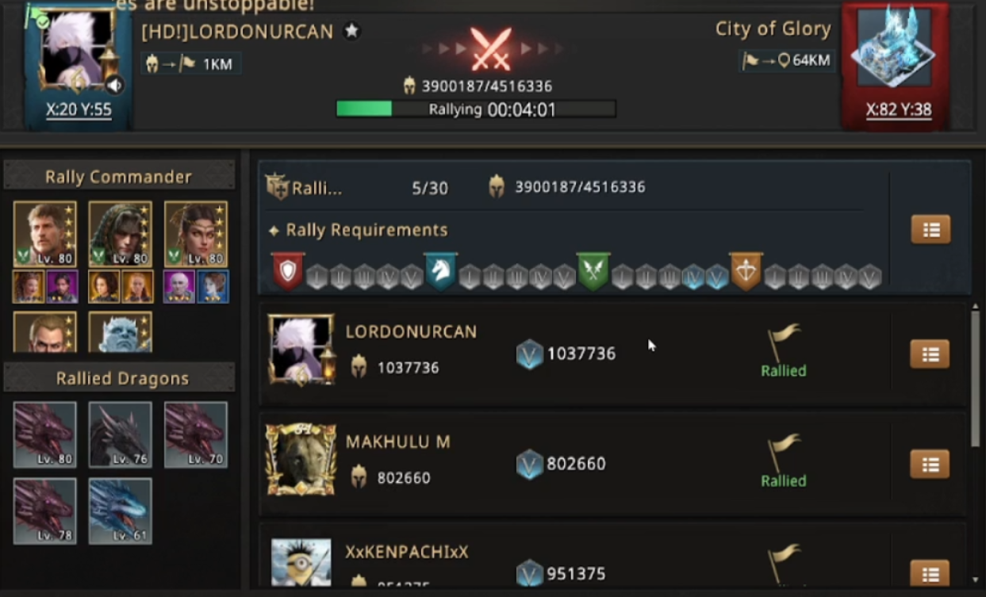Select the teal cavalry horse icon
Screen dimensions: 986x597
point(440,271)
